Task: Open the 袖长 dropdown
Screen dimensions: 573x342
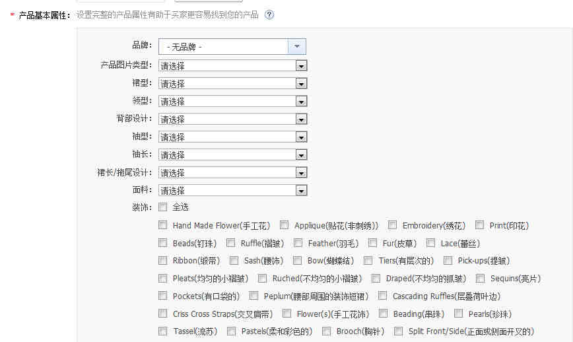Action: [232, 154]
